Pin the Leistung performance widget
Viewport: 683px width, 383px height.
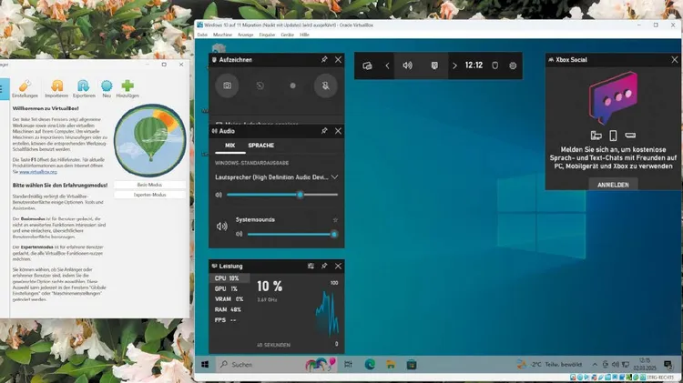tap(324, 266)
